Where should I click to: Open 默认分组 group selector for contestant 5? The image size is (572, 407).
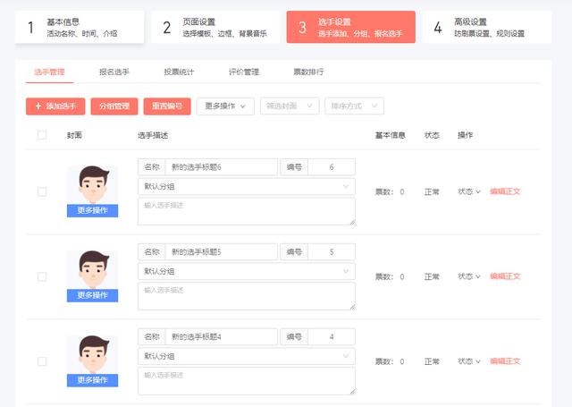point(246,271)
